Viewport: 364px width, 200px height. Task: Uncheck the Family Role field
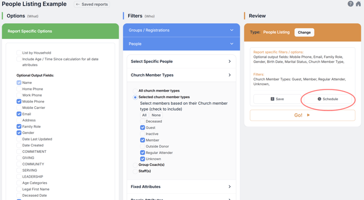pos(19,126)
